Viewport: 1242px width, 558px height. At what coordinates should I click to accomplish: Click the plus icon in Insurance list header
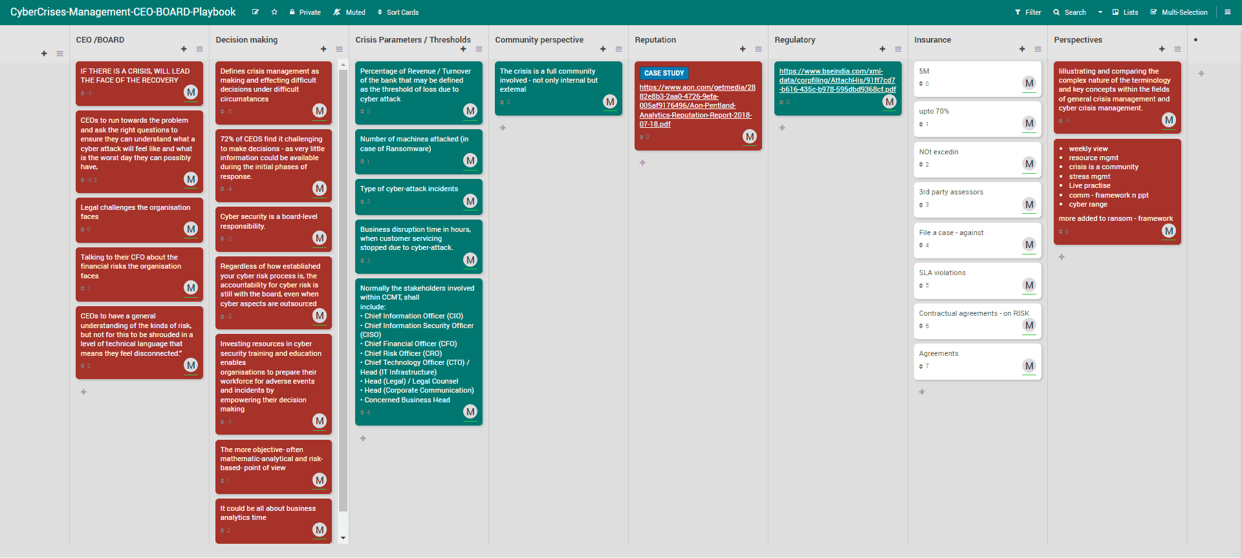click(1022, 49)
